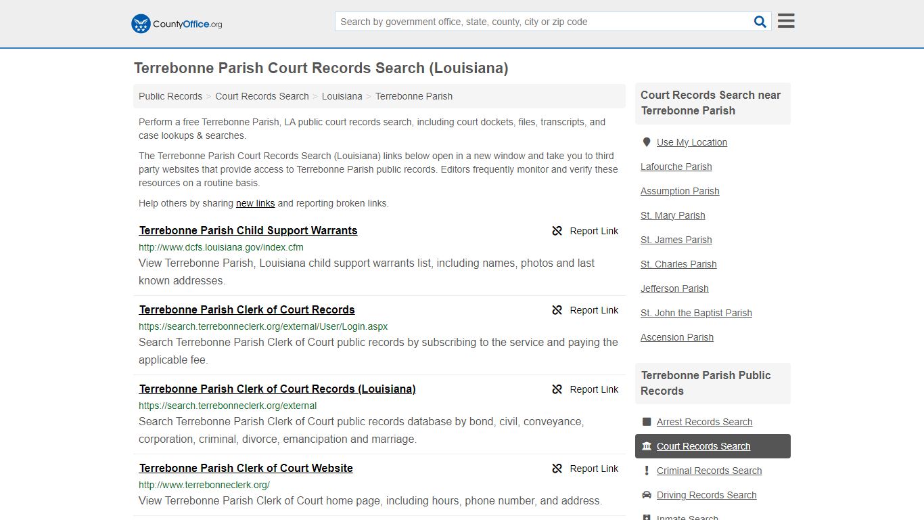924x520 pixels.
Task: Open Terrebonne Parish Clerk of Court Website
Action: 246,468
